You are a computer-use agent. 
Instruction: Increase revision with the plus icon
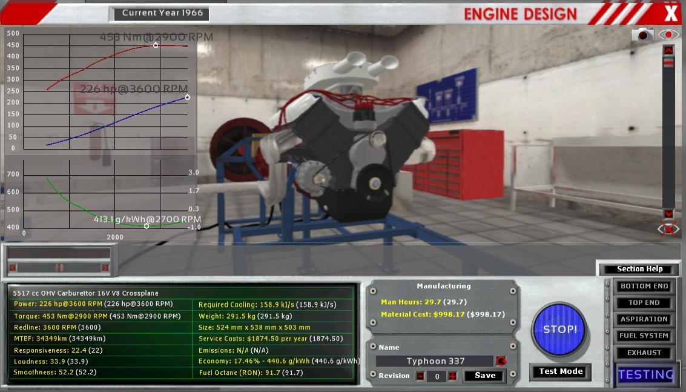(x=452, y=376)
